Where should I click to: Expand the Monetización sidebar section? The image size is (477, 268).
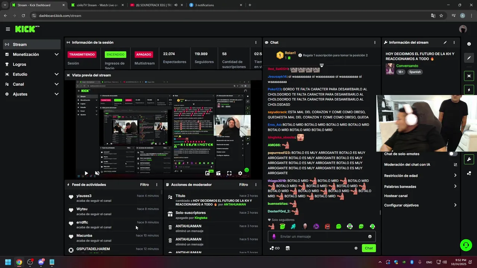(56, 54)
